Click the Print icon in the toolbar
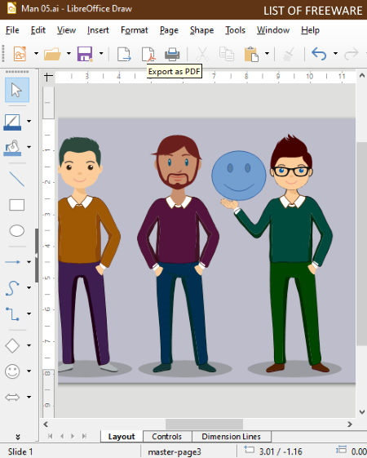This screenshot has height=458, width=367. pos(172,54)
